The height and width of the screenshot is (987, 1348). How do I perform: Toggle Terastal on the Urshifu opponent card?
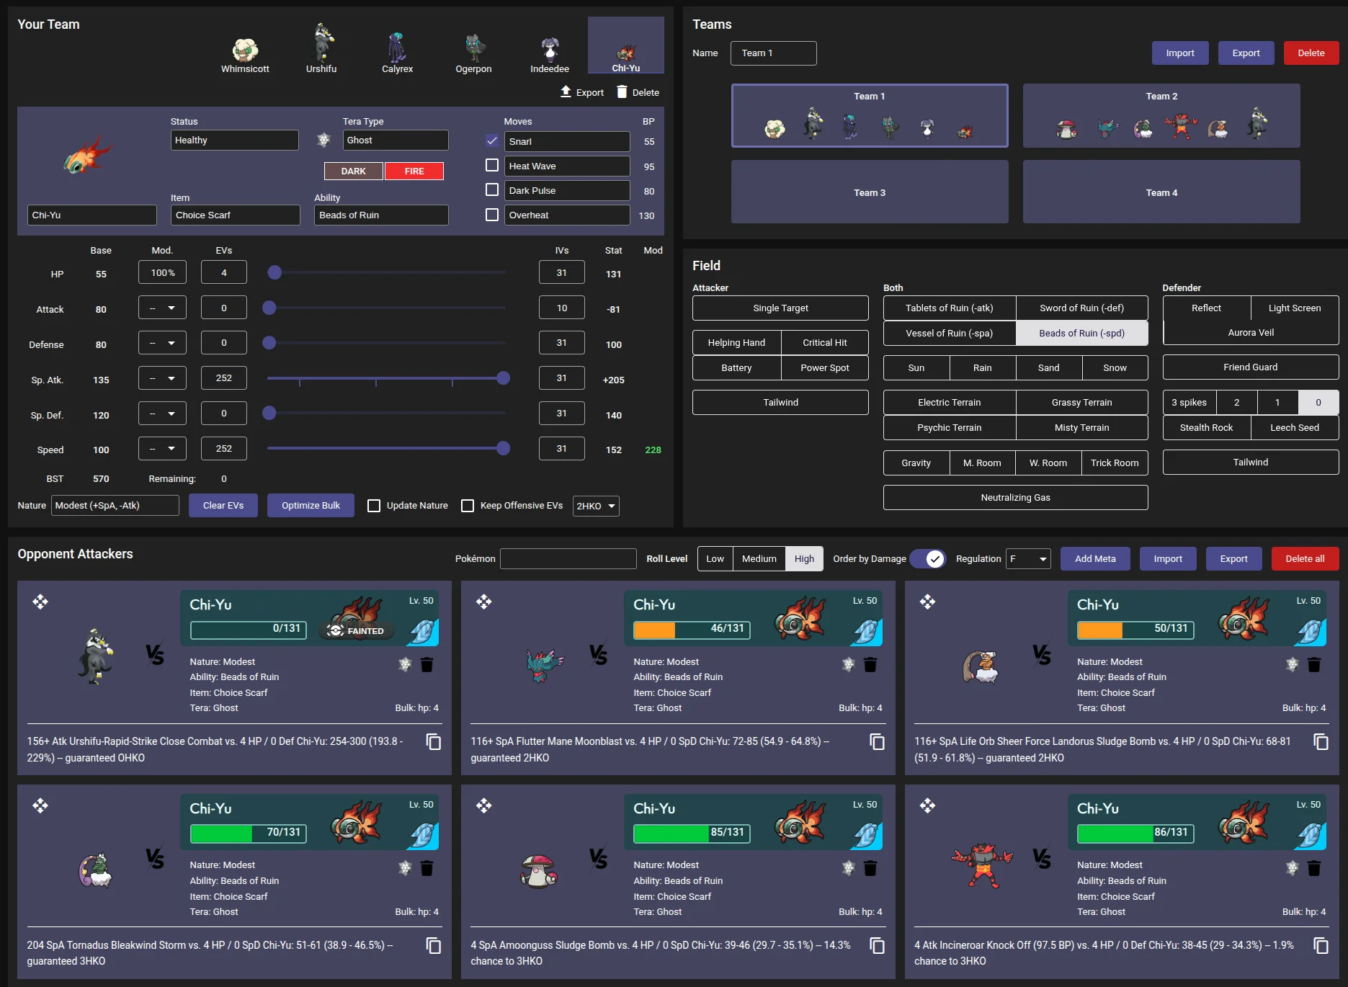(405, 664)
